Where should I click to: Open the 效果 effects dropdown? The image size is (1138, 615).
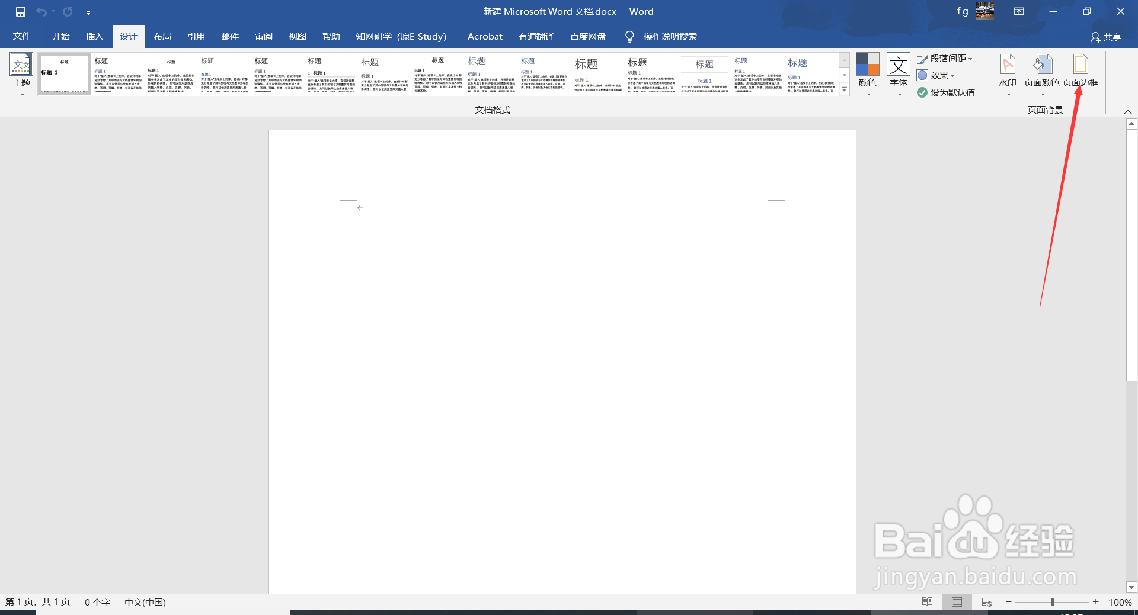point(936,76)
